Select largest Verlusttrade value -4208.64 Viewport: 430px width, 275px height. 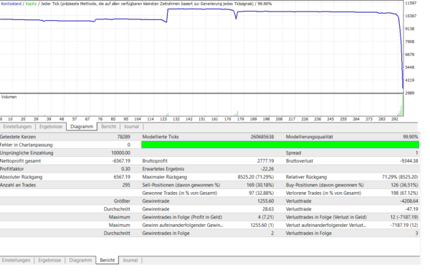tap(409, 201)
